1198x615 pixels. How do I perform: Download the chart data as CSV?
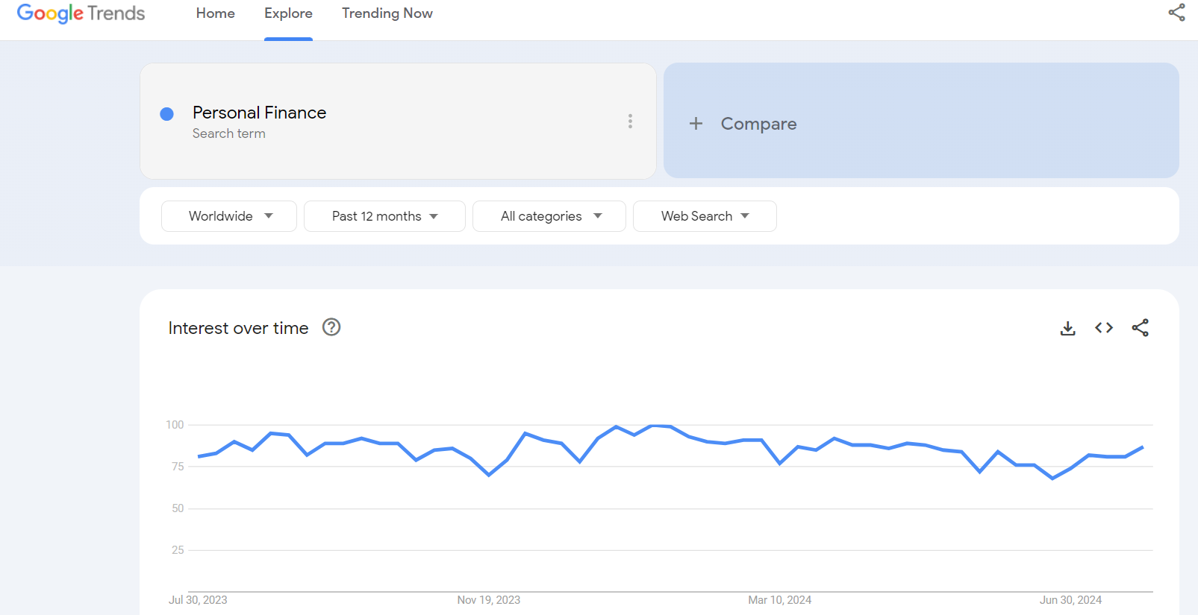tap(1067, 328)
